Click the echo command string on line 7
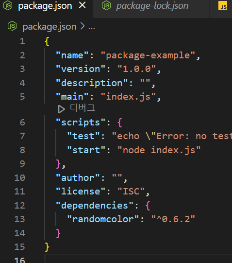The image size is (232, 263). coord(172,136)
